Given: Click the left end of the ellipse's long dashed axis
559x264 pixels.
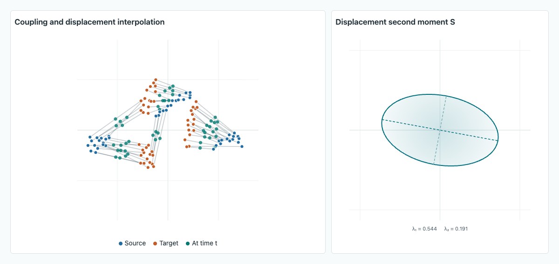Looking at the screenshot, I should (x=382, y=120).
